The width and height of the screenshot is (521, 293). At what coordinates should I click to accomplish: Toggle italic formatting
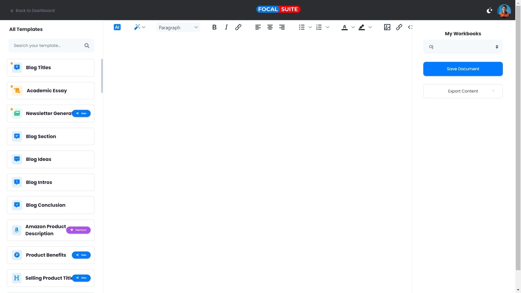[226, 27]
